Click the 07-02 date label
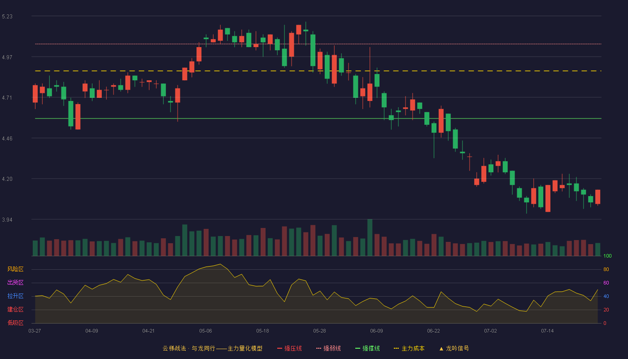628x359 pixels. tap(490, 331)
